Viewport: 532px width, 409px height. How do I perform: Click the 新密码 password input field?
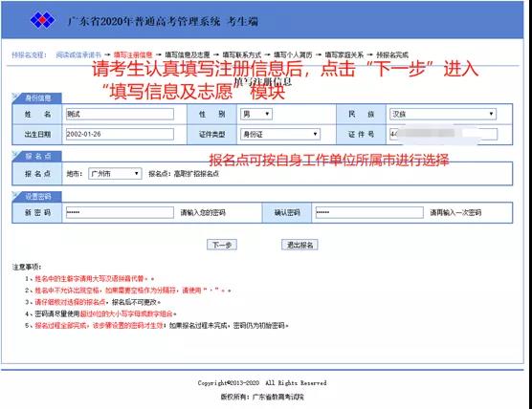pyautogui.click(x=120, y=212)
